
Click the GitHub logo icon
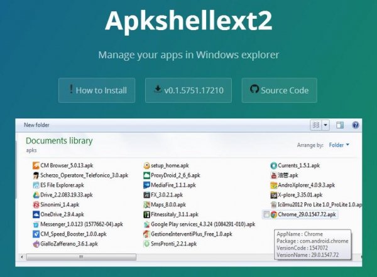click(x=254, y=89)
